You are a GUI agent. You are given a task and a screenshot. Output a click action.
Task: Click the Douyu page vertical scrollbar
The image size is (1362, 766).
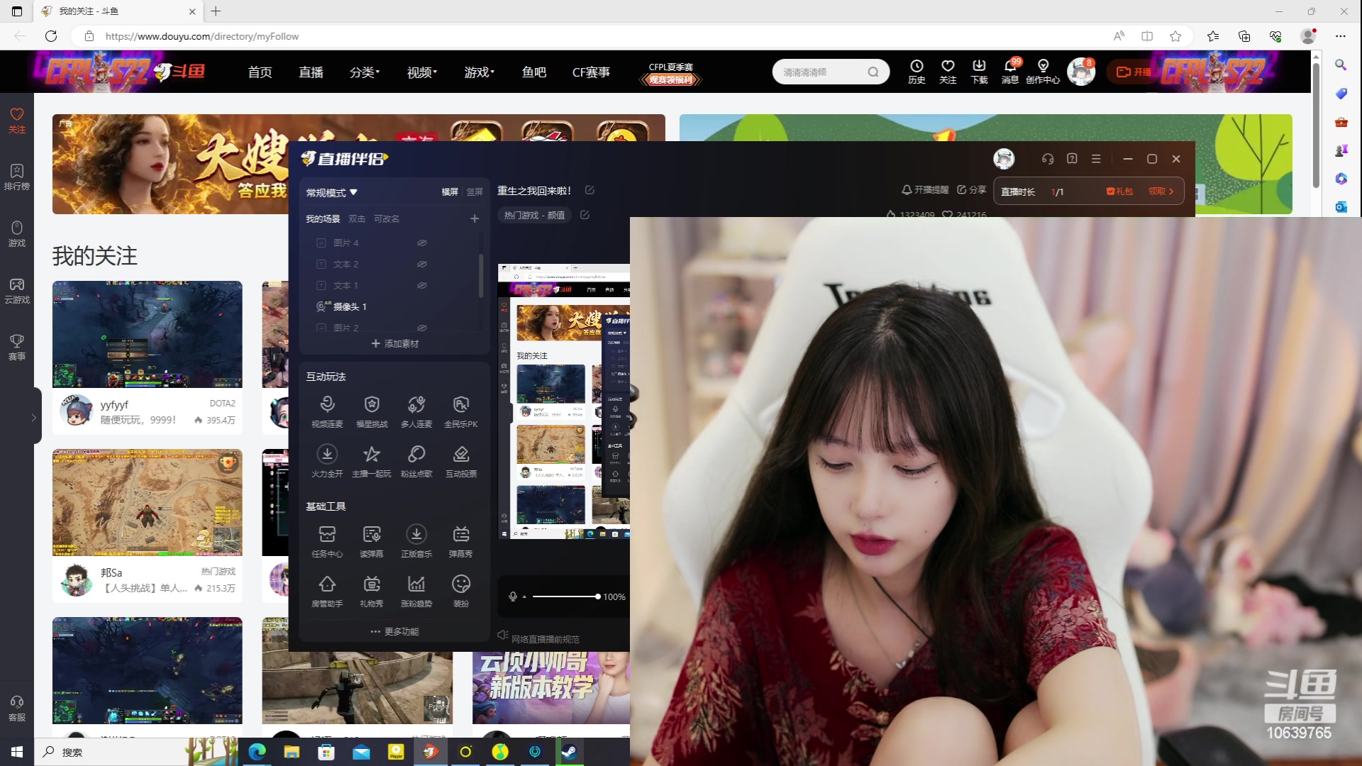[1316, 126]
